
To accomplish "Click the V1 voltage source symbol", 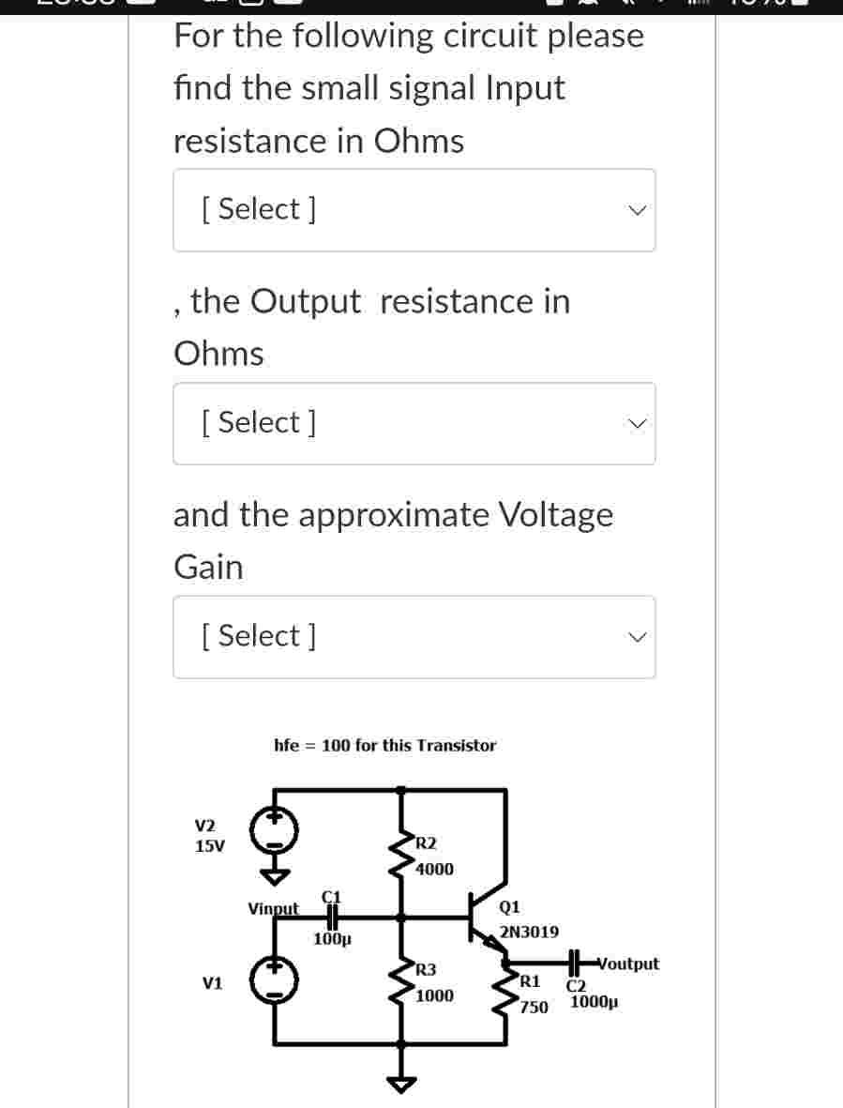I will (273, 981).
